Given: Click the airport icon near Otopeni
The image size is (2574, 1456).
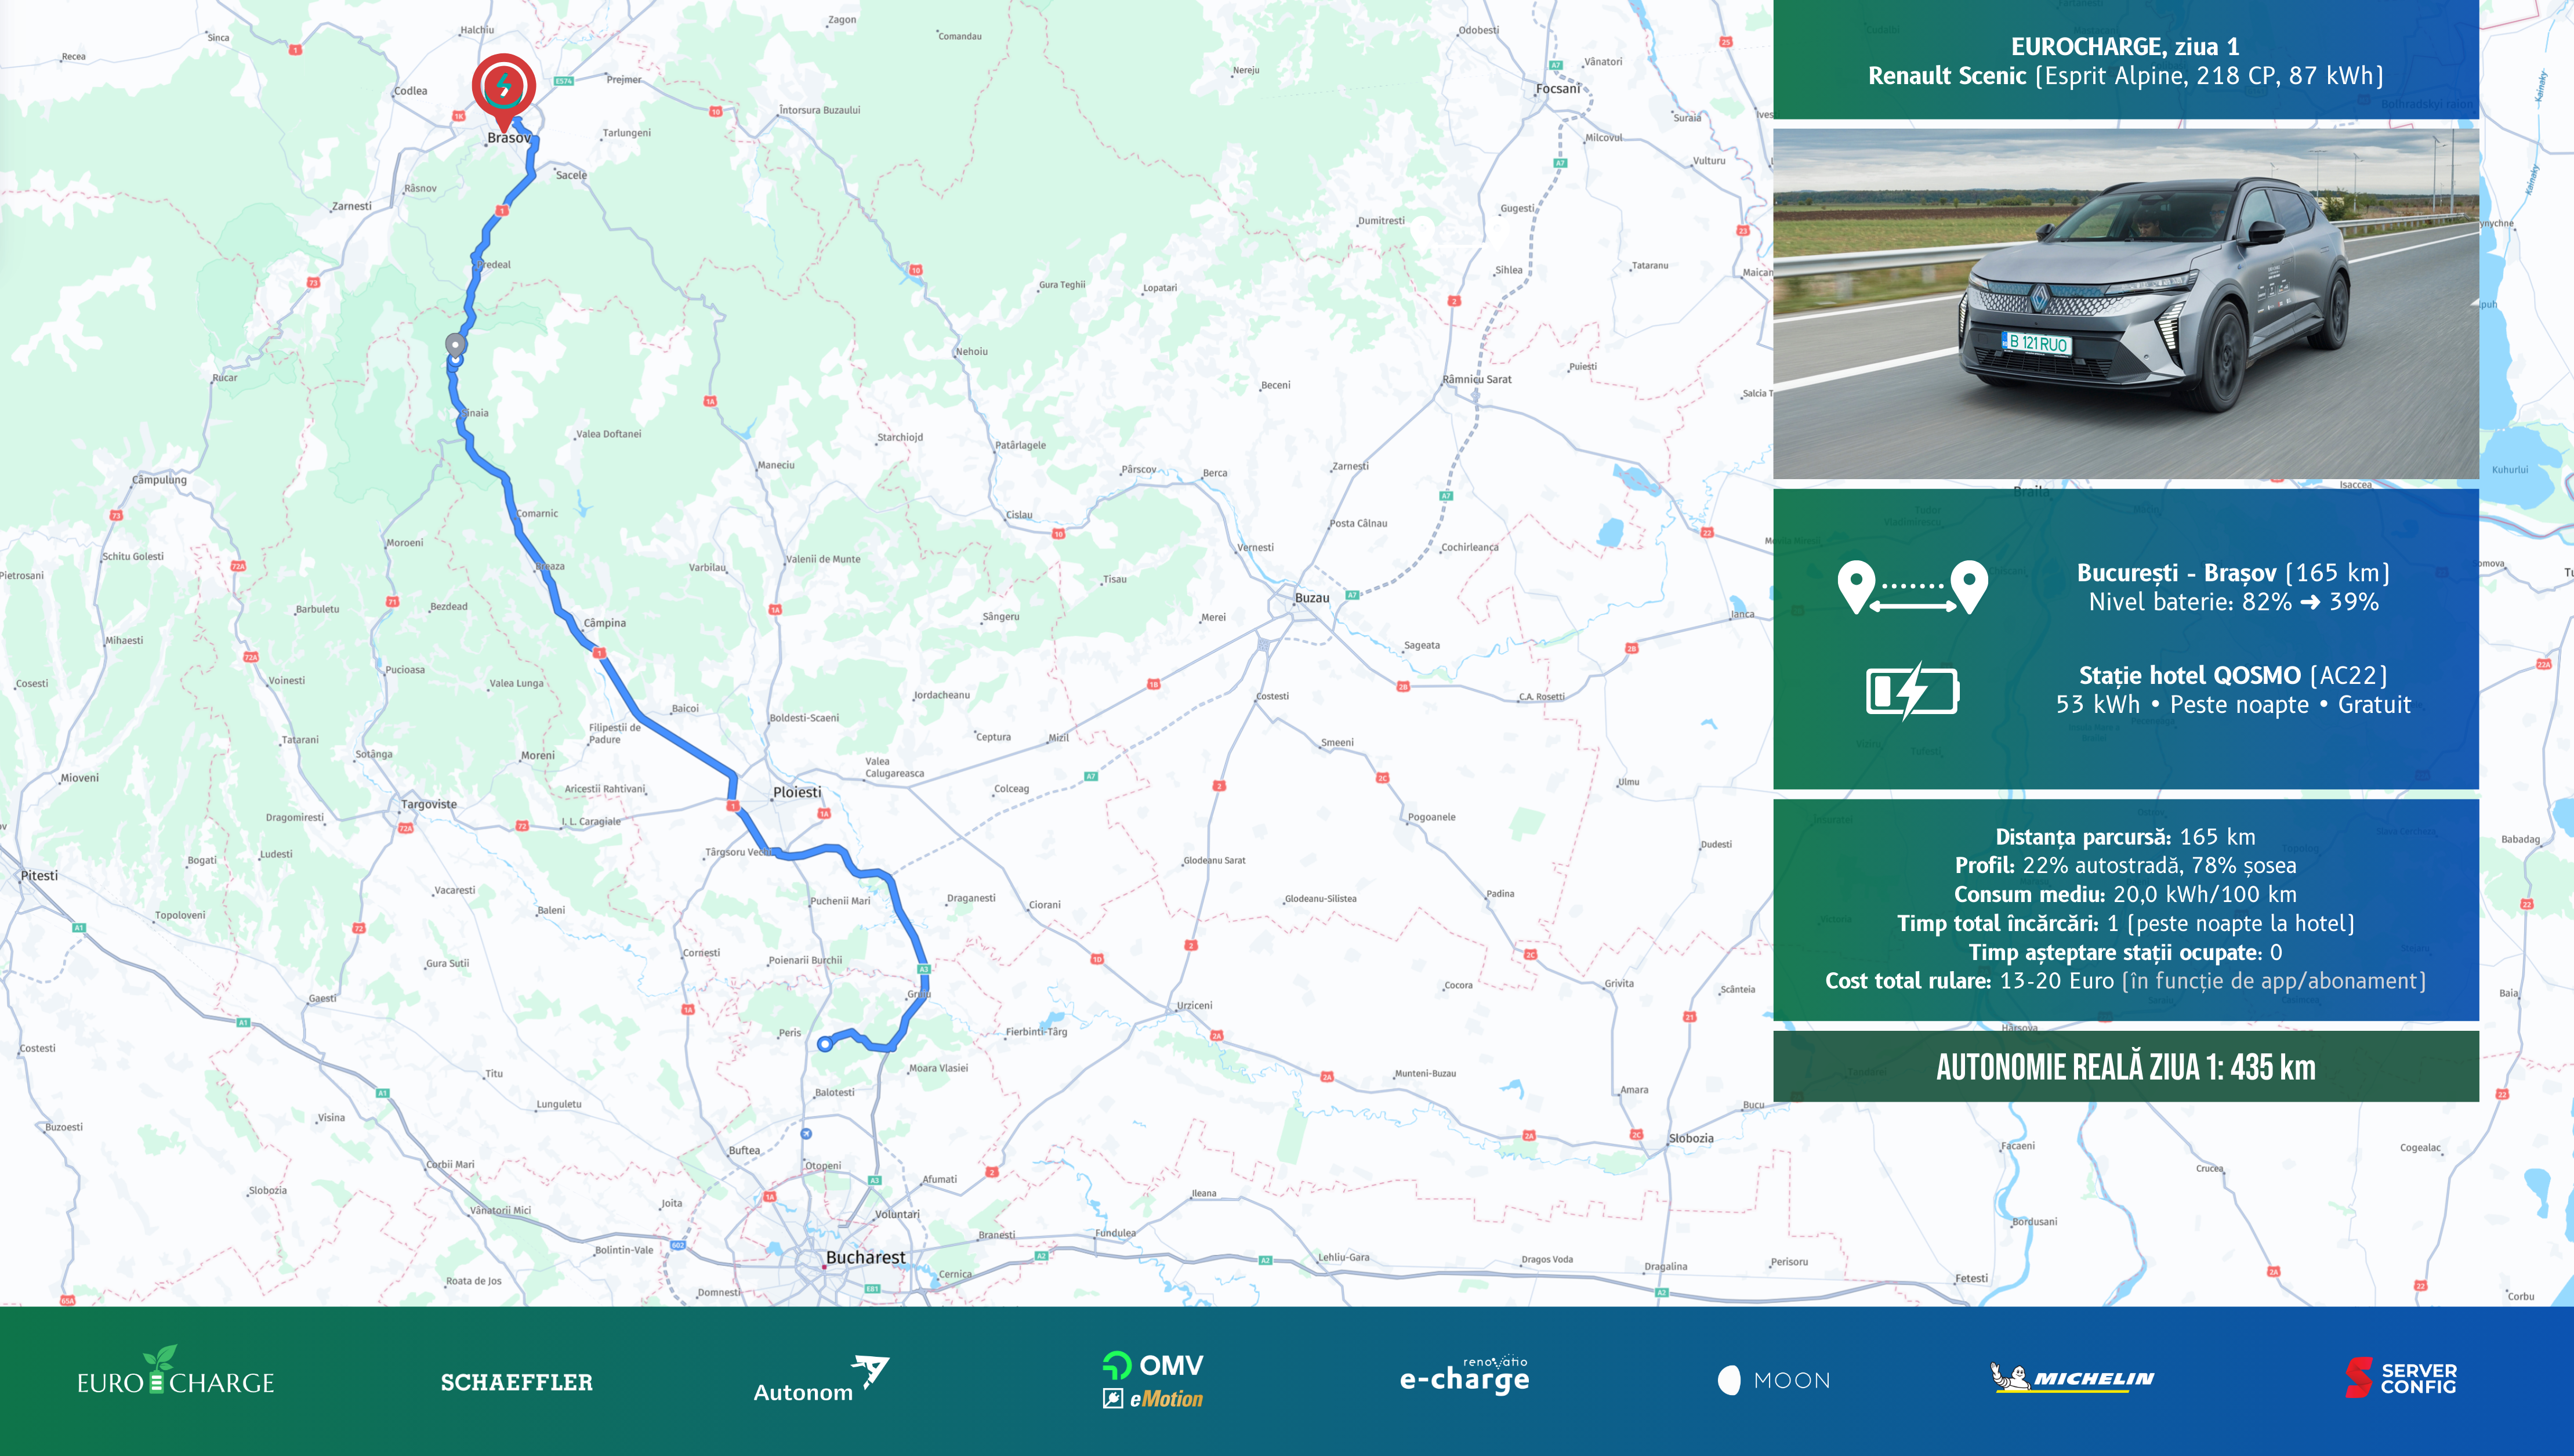Looking at the screenshot, I should pos(806,1133).
